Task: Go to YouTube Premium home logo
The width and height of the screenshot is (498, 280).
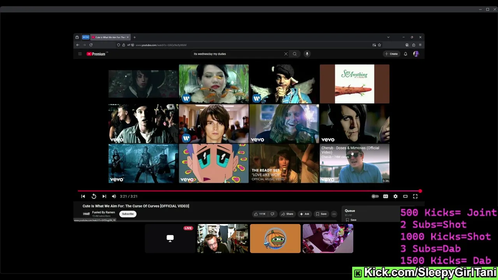Action: coord(96,54)
